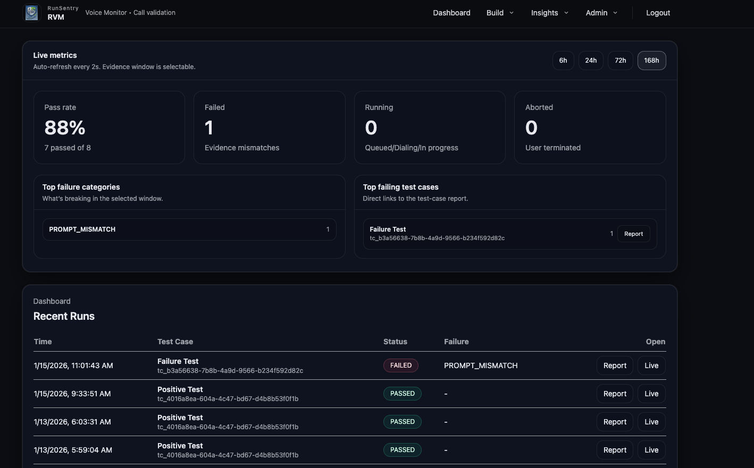Screen dimensions: 754x468
Task: Open the Build dropdown menu
Action: point(499,13)
